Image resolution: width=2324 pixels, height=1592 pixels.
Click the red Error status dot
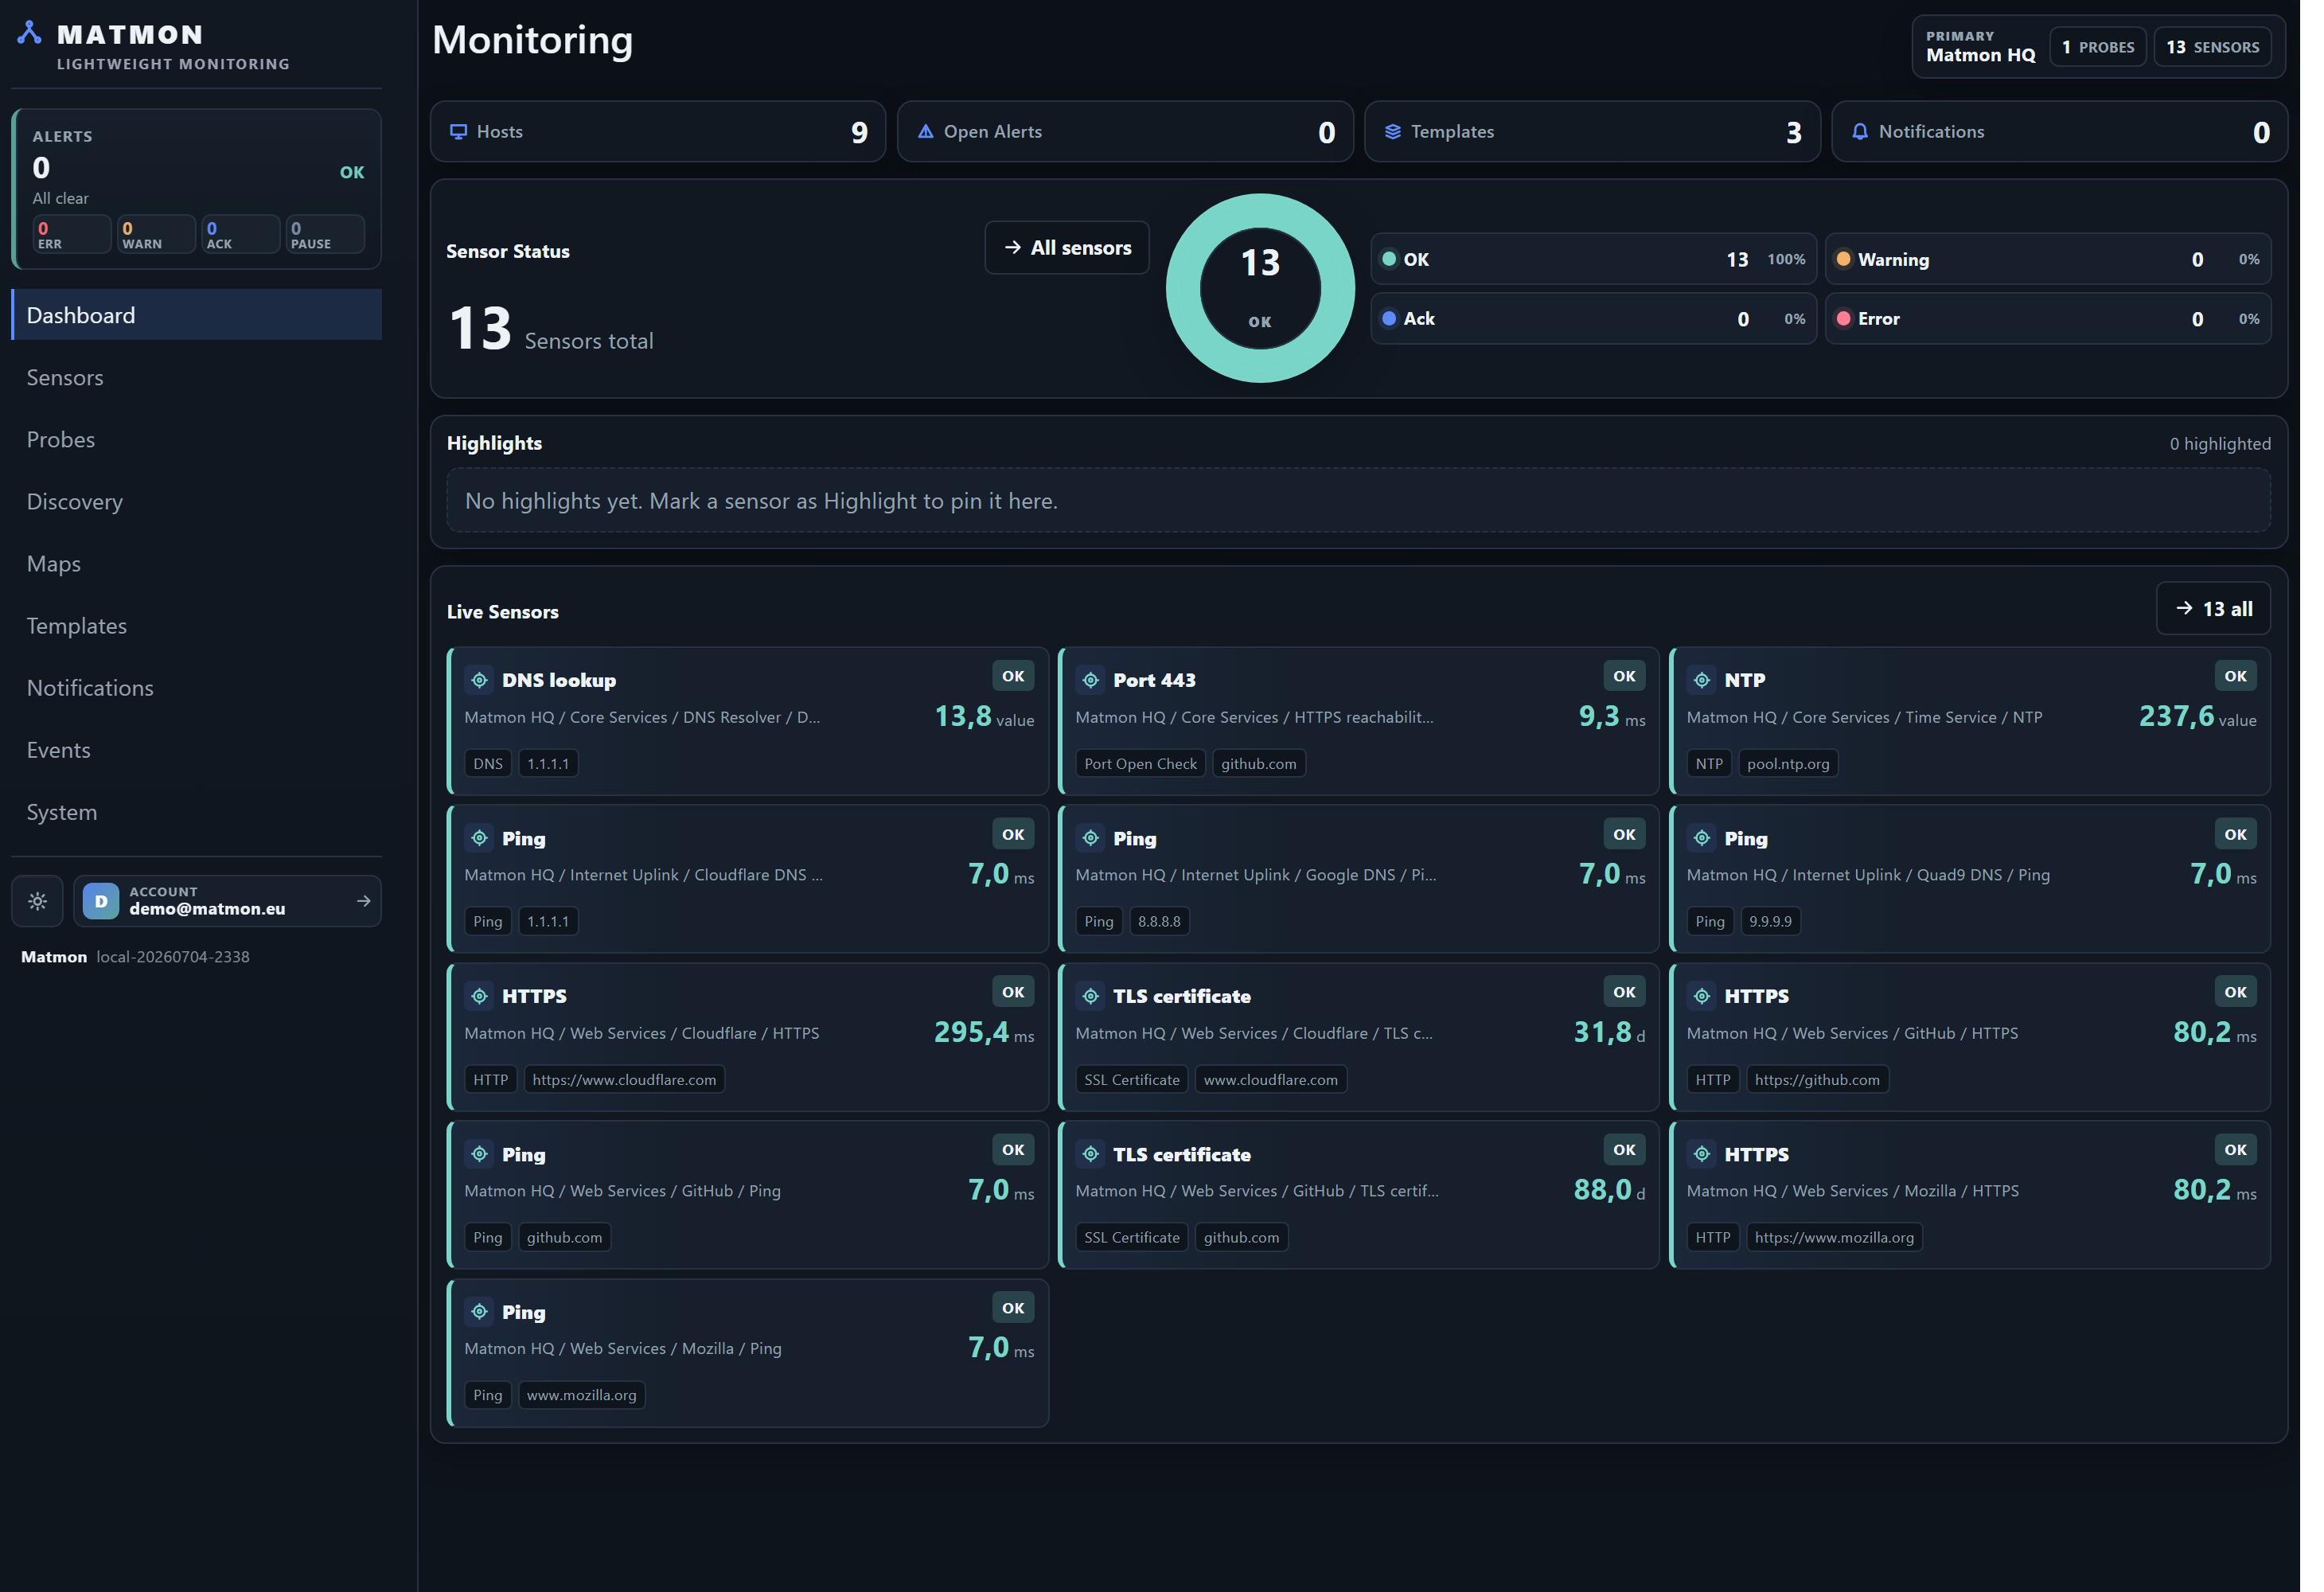(1843, 318)
